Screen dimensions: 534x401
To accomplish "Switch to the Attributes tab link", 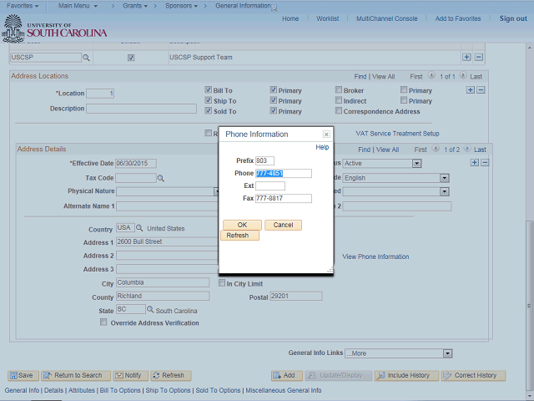I will click(x=82, y=390).
